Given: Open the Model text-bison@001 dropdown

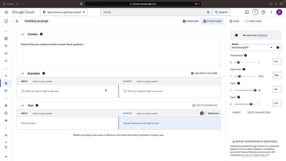Looking at the screenshot, I should (x=256, y=47).
